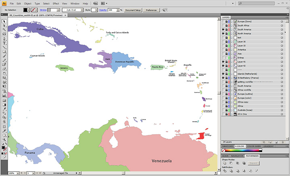Click the Unite shape mode icon
290x176 pixels.
pyautogui.click(x=225, y=164)
